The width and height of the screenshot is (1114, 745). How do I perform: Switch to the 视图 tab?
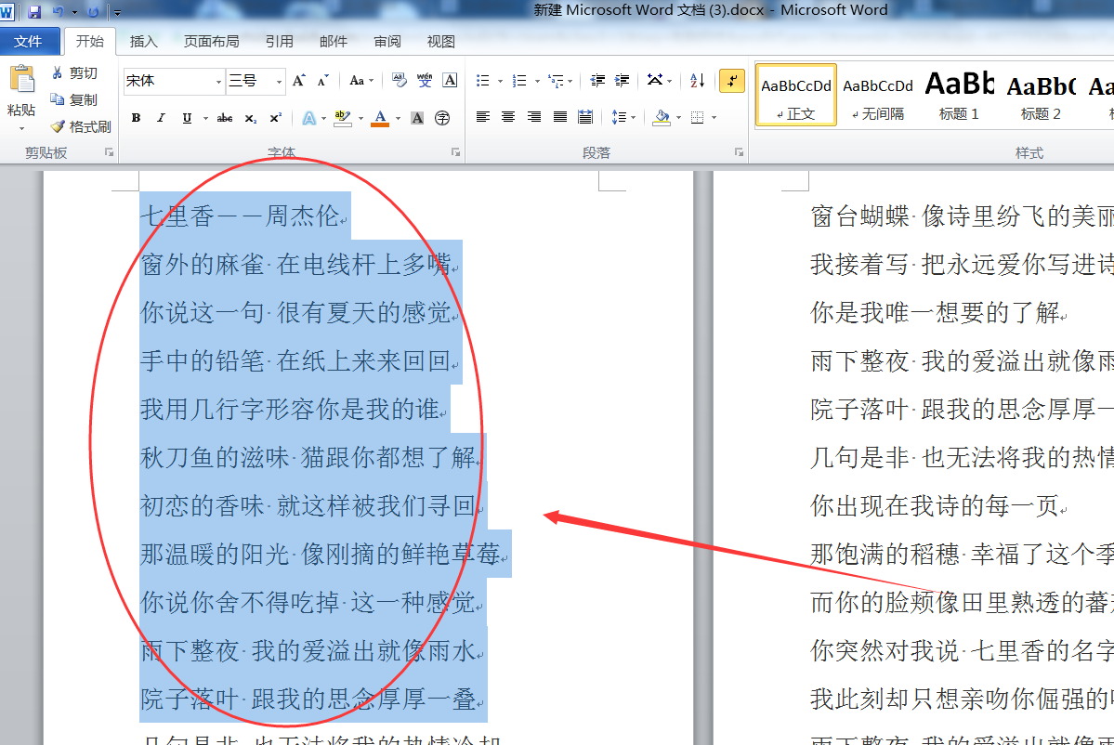click(440, 41)
